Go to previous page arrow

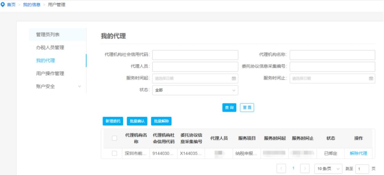281,169
